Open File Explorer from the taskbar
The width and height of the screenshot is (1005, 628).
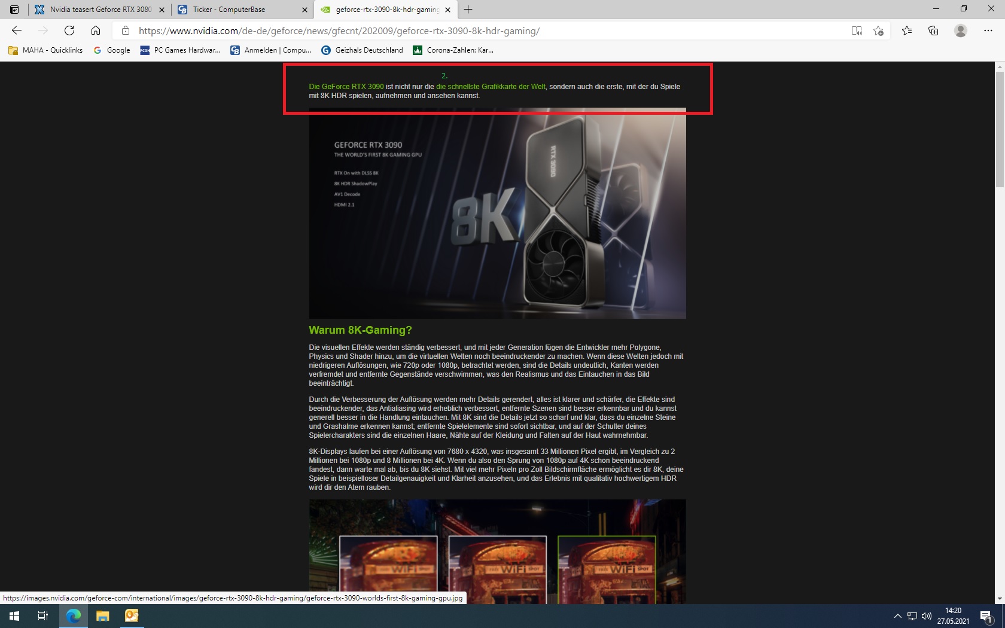click(103, 616)
